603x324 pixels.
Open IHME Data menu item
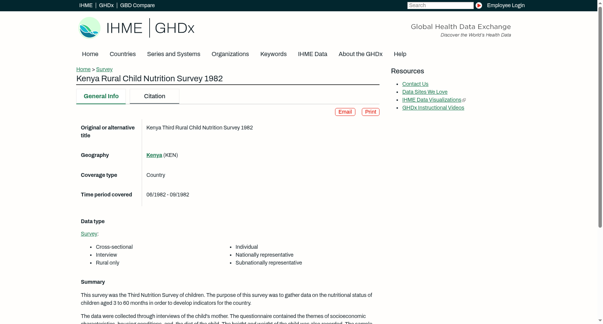[x=312, y=54]
